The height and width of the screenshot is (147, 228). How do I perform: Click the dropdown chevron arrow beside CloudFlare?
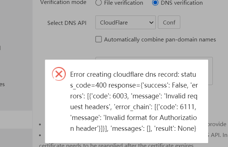151,23
